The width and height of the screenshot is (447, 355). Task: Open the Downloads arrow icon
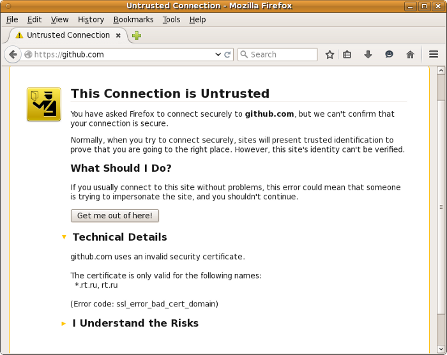[368, 54]
